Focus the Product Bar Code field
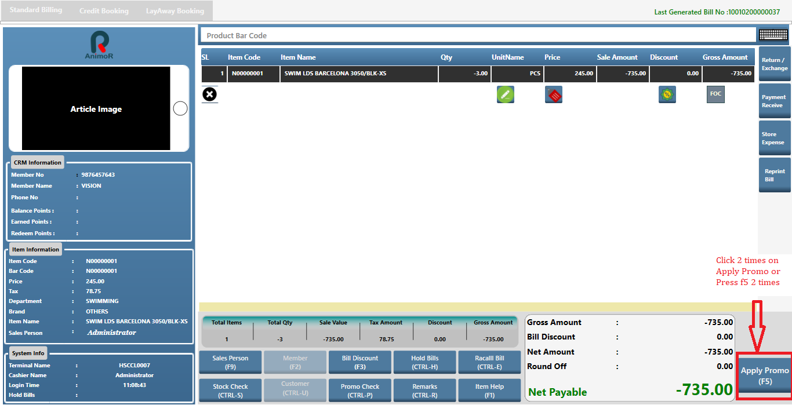The image size is (792, 405). click(x=478, y=35)
